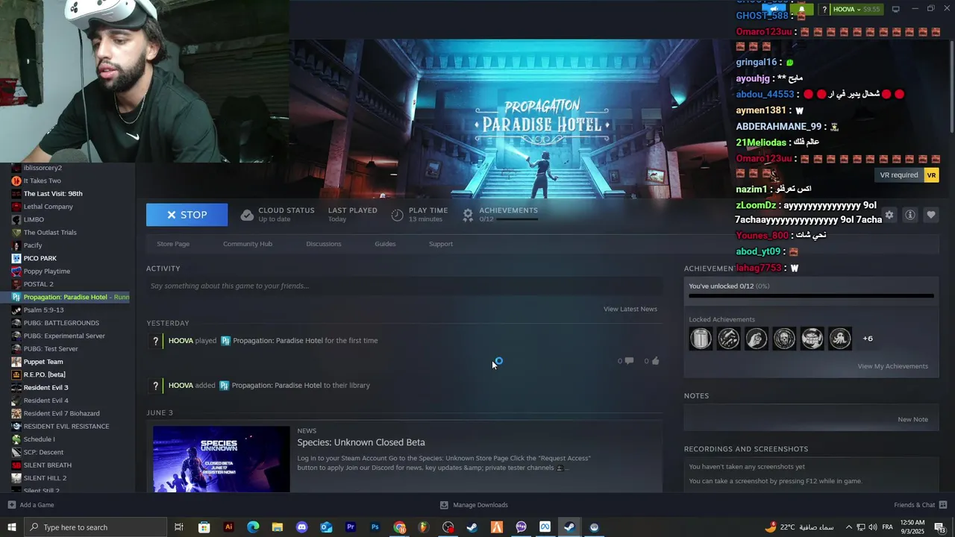Click the Steam notifications bell icon
Viewport: 955px width, 537px height.
(x=802, y=10)
